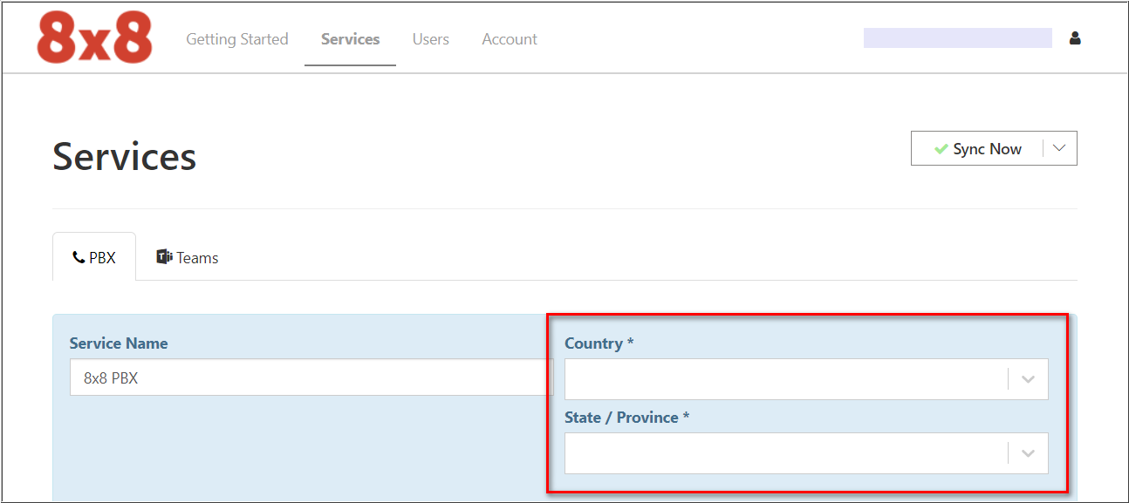This screenshot has height=503, width=1129.
Task: Click the Services page heading
Action: pos(125,157)
